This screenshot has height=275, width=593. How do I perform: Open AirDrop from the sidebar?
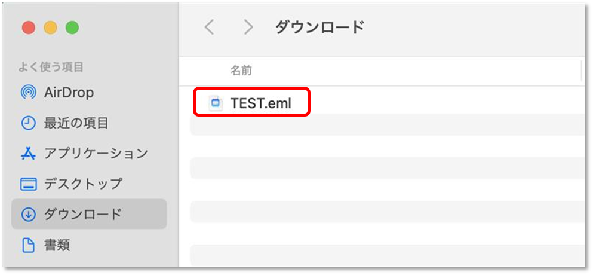click(69, 93)
